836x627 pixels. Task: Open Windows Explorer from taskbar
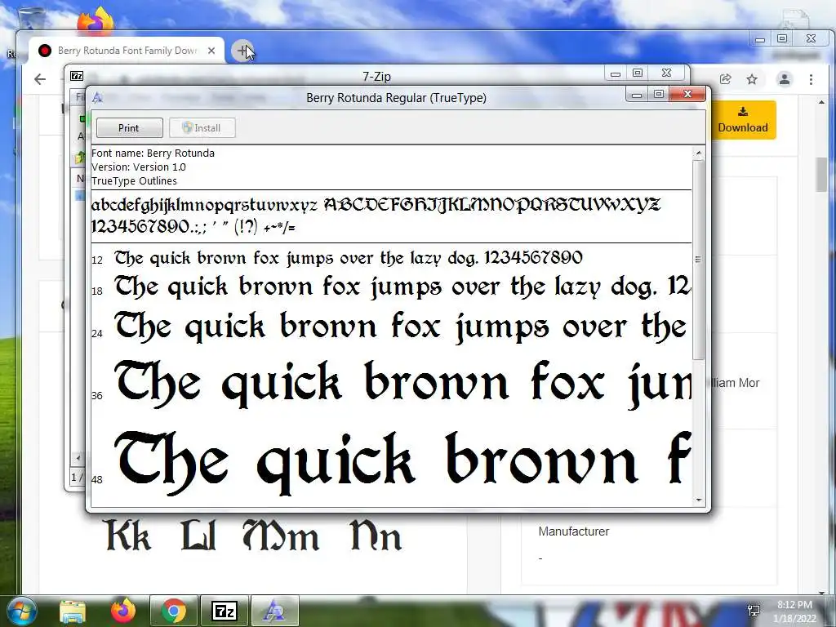tap(73, 611)
